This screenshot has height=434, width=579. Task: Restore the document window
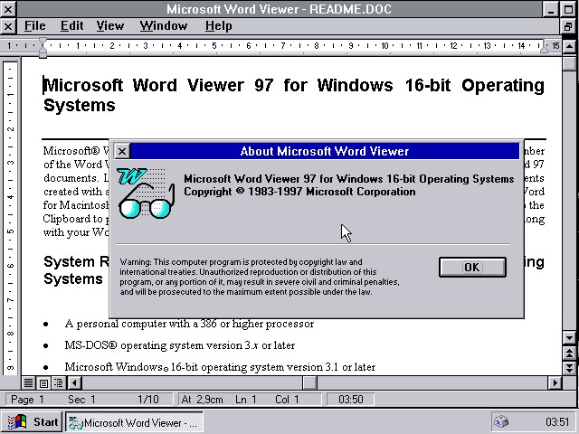tap(569, 26)
